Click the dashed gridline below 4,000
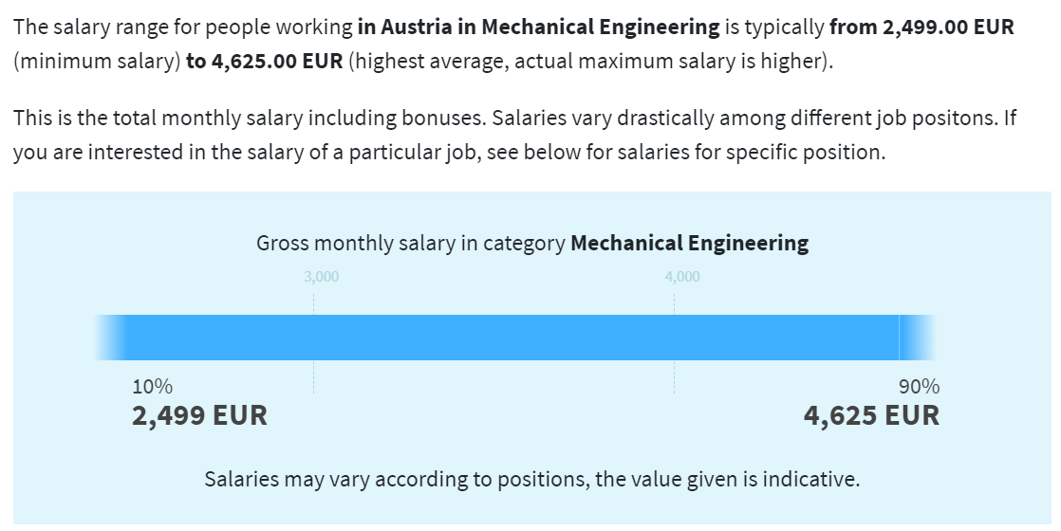 [674, 343]
